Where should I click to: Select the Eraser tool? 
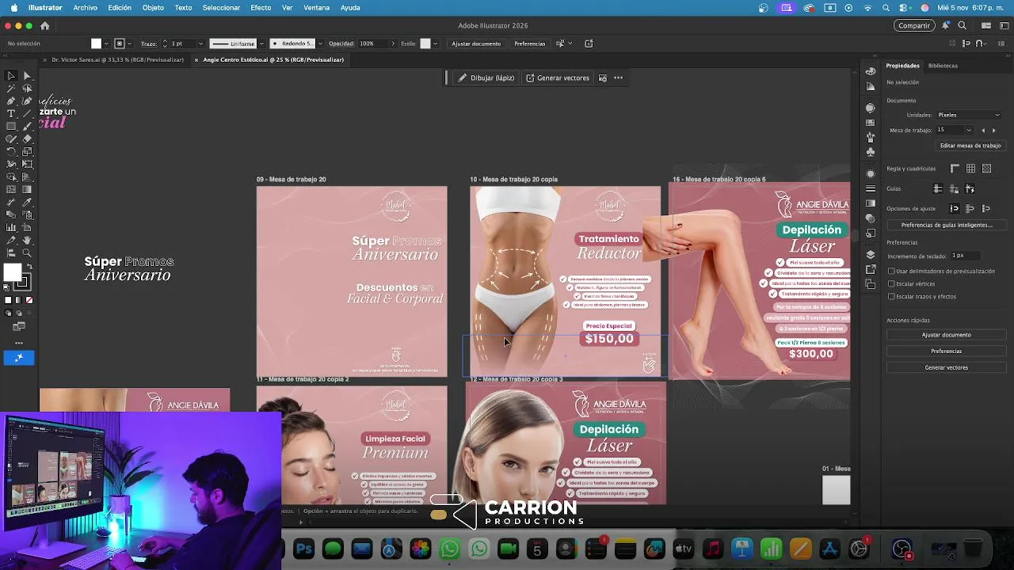coord(27,139)
